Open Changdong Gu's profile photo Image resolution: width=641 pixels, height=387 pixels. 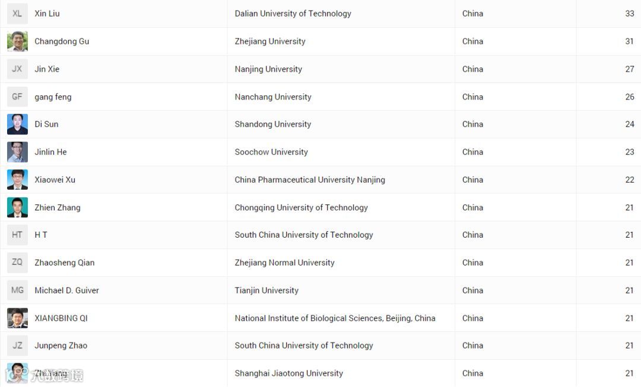pos(17,41)
